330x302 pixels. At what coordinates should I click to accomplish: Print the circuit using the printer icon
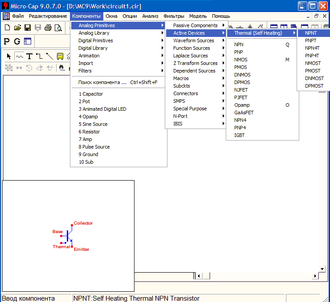coord(48,28)
